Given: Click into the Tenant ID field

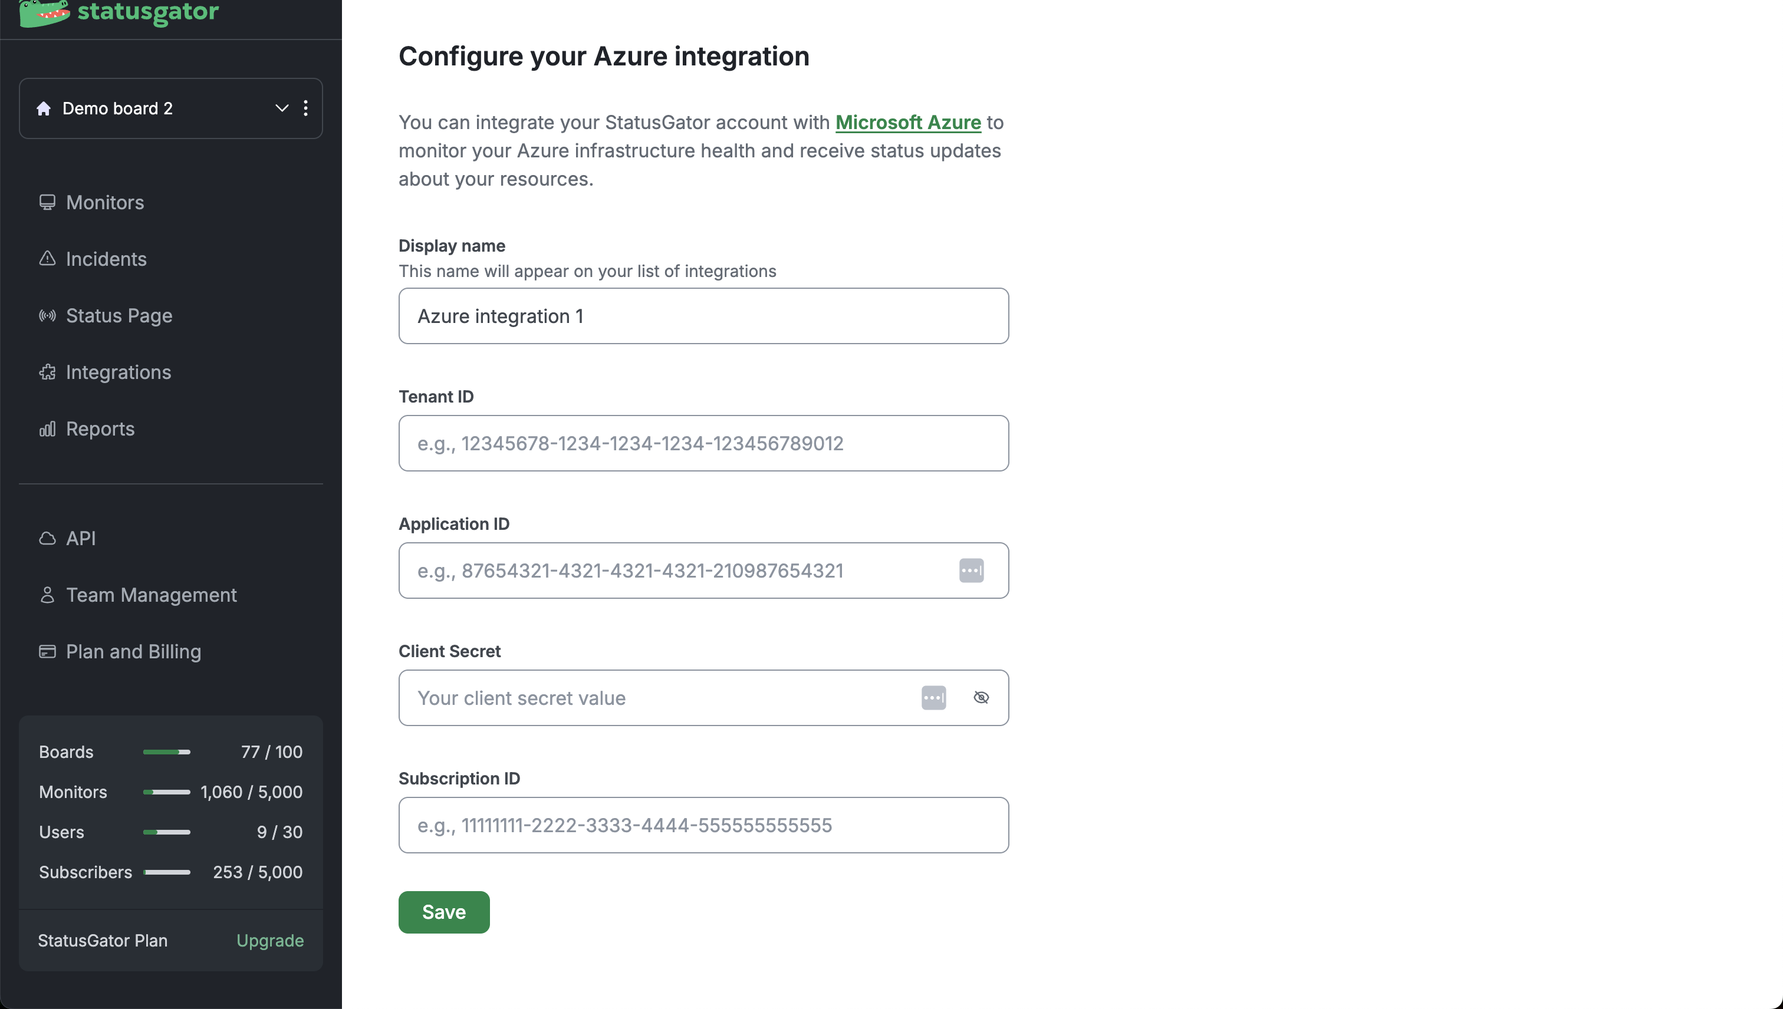Looking at the screenshot, I should click(x=703, y=444).
